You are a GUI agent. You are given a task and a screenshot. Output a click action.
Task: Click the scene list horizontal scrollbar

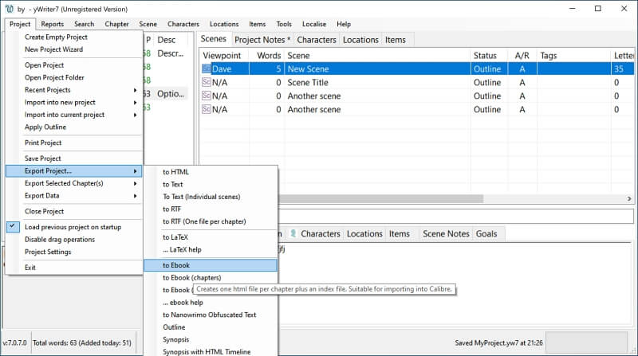point(381,199)
